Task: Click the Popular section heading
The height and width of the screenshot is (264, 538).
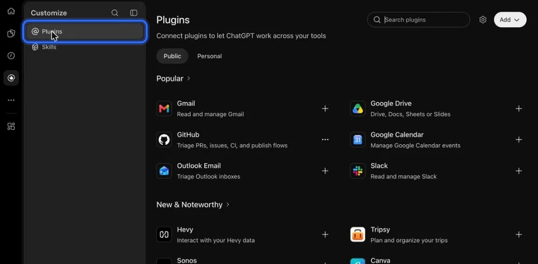Action: pyautogui.click(x=170, y=79)
